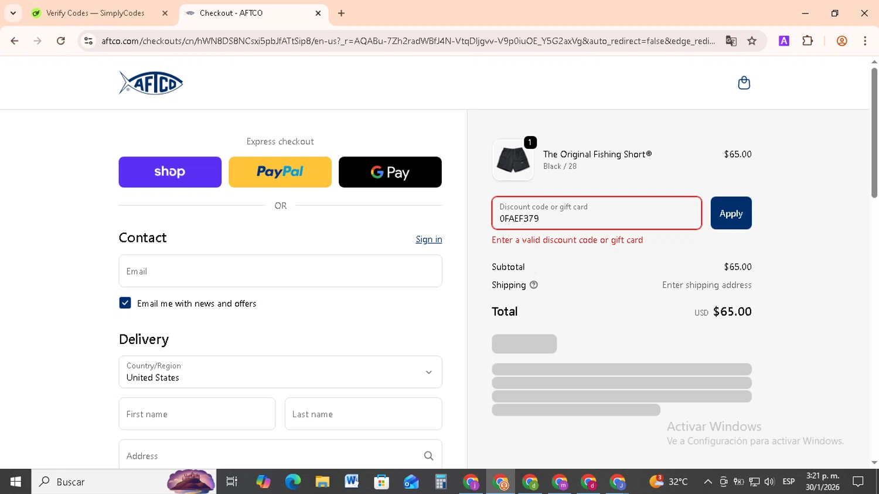Focus the Last name field

click(x=363, y=414)
